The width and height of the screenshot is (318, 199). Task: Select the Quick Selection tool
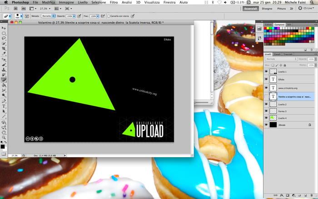pyautogui.click(x=4, y=43)
